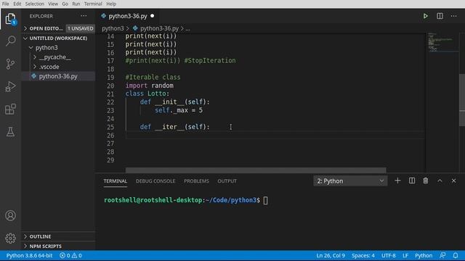This screenshot has height=261, width=465.
Task: Click the editor vertical scrollbar thumb
Action: coord(462,100)
